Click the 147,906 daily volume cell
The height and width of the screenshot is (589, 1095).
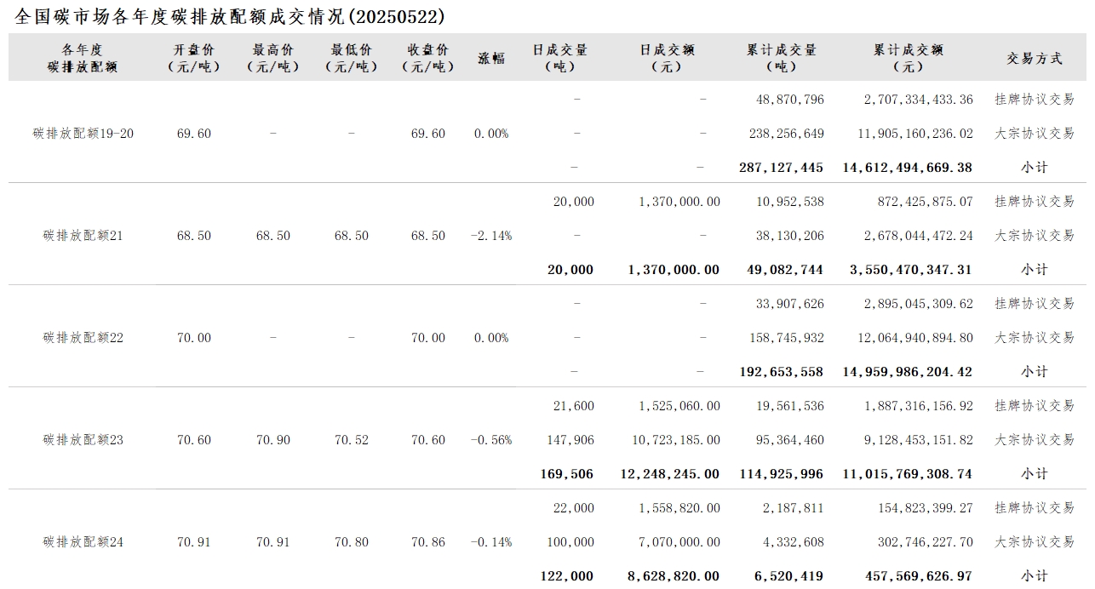572,440
